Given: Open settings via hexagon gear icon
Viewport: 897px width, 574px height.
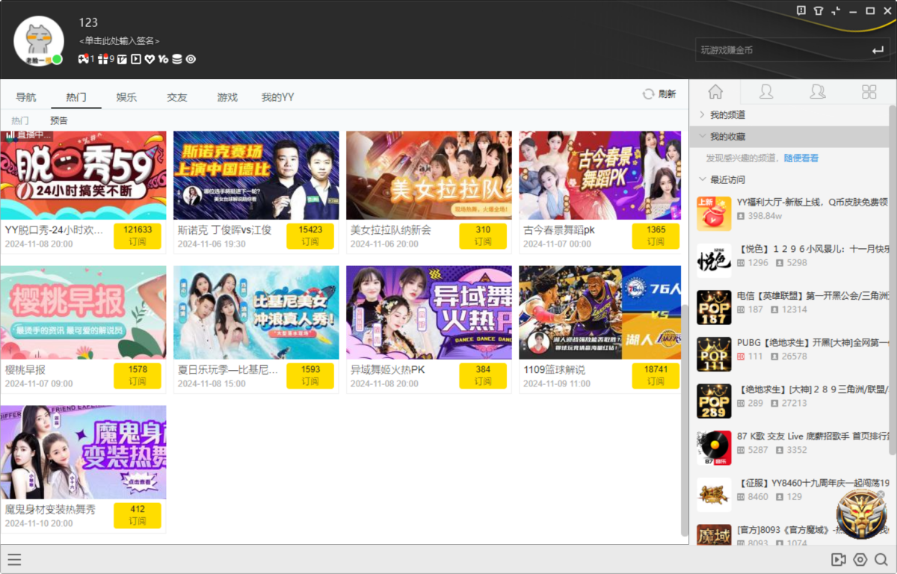Looking at the screenshot, I should tap(860, 560).
